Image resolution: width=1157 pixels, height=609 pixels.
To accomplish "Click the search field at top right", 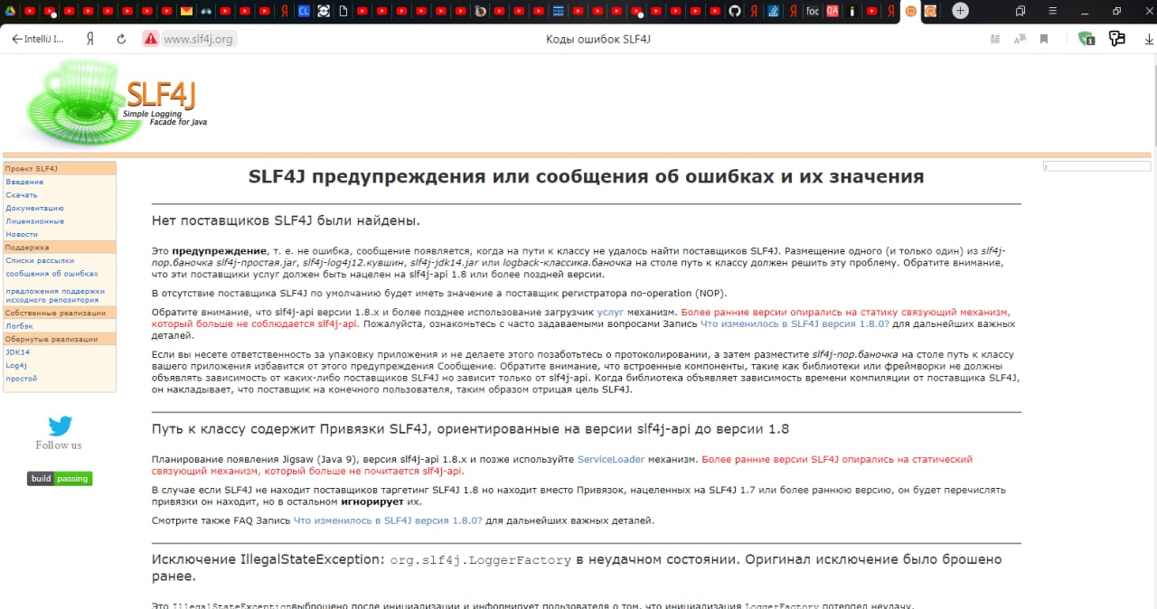I will point(1096,166).
